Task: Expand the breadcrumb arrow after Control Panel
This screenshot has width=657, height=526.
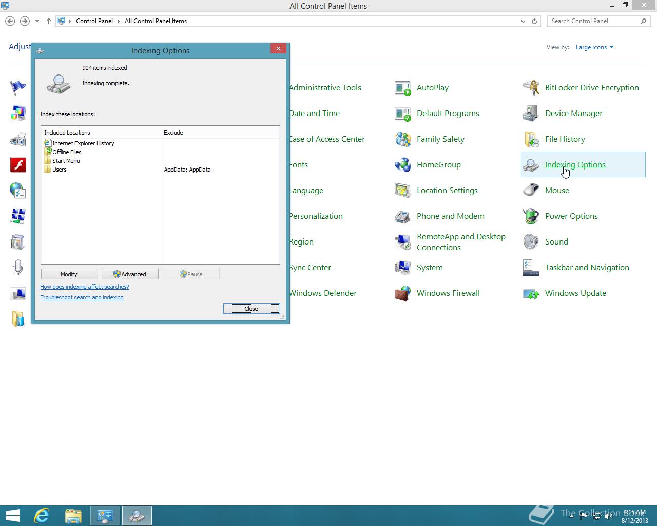Action: pos(119,21)
